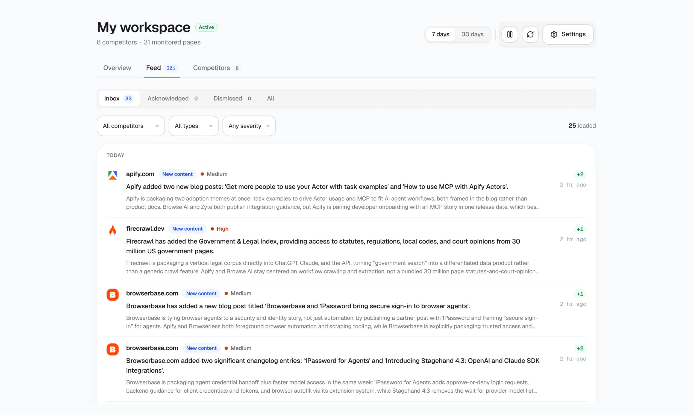The image size is (694, 415).
Task: Select the Feed tab
Action: (162, 68)
